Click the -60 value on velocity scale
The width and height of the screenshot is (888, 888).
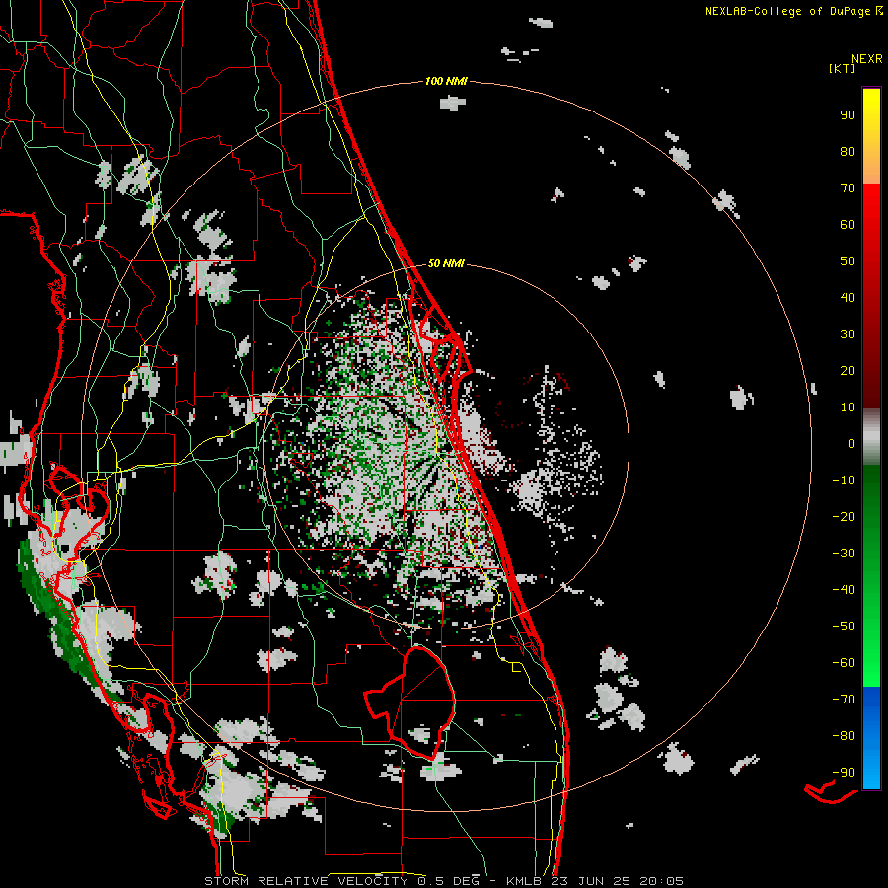(844, 663)
